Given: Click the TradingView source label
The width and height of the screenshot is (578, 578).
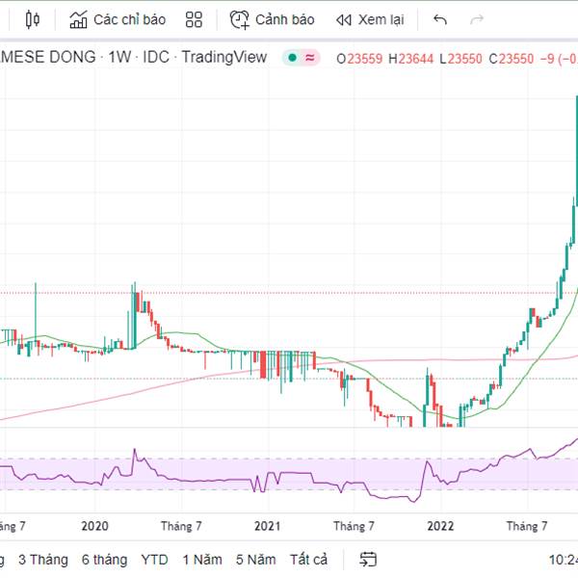Looking at the screenshot, I should coord(224,58).
